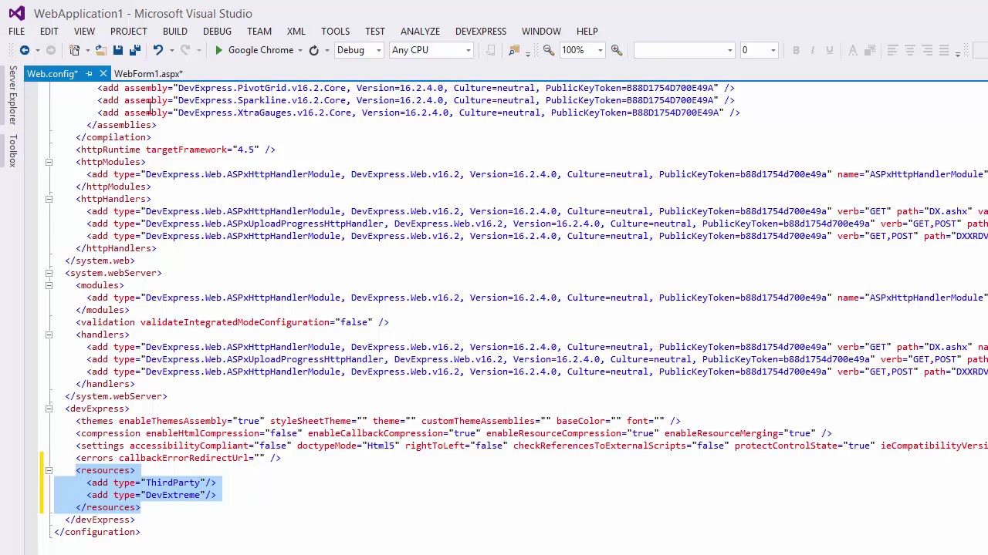This screenshot has width=988, height=555.
Task: Open the VIEW menu
Action: [84, 32]
